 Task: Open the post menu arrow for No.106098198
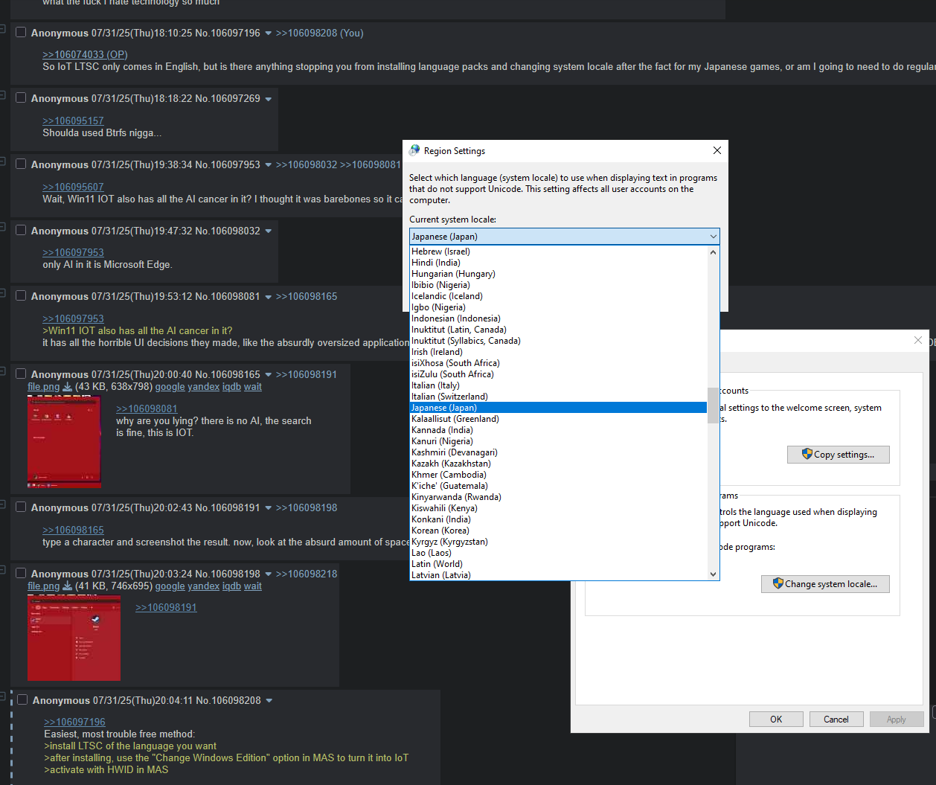click(269, 574)
